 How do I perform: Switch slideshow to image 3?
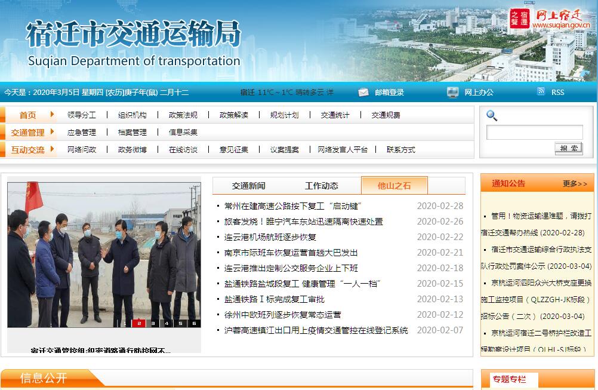(x=153, y=323)
